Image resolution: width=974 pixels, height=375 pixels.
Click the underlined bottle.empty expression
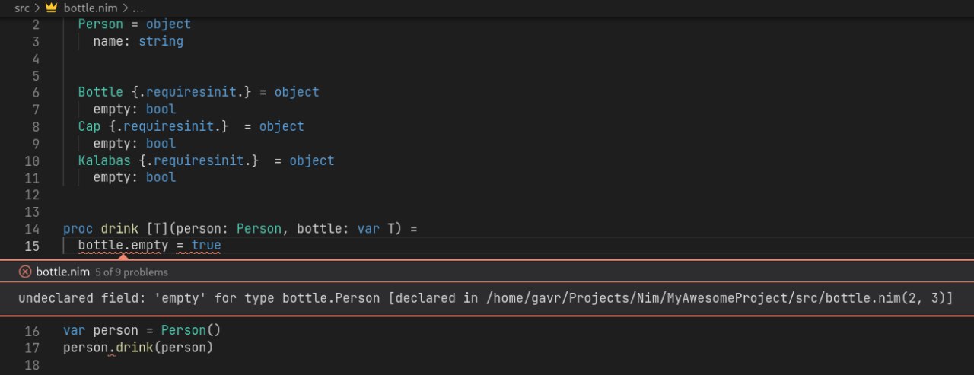(123, 246)
